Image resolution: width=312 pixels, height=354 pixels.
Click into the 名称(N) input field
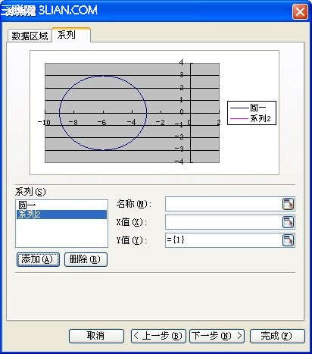(x=223, y=204)
